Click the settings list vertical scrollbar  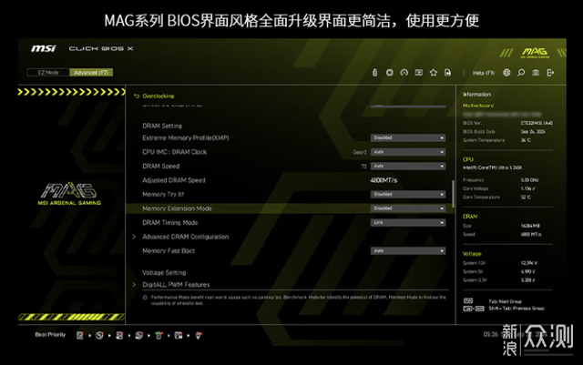(x=453, y=194)
